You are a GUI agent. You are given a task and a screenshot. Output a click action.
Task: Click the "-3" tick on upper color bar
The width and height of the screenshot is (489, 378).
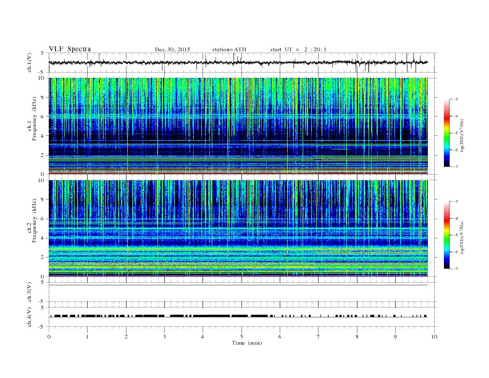point(456,99)
